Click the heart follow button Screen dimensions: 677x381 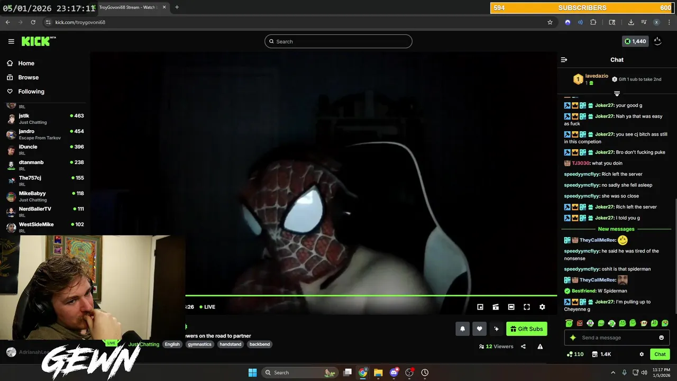point(479,329)
